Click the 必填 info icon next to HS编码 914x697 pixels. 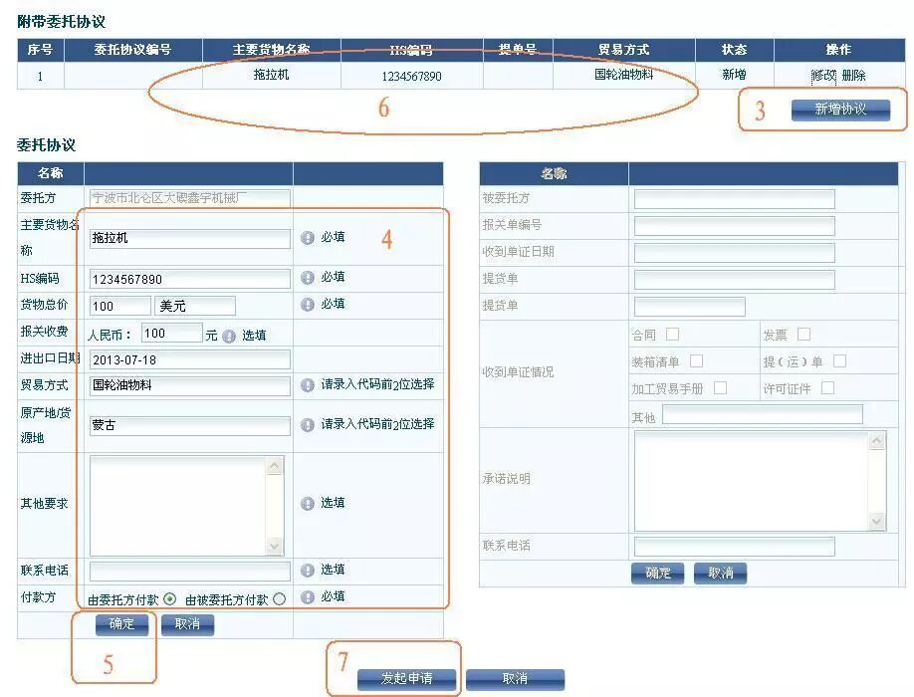point(308,277)
